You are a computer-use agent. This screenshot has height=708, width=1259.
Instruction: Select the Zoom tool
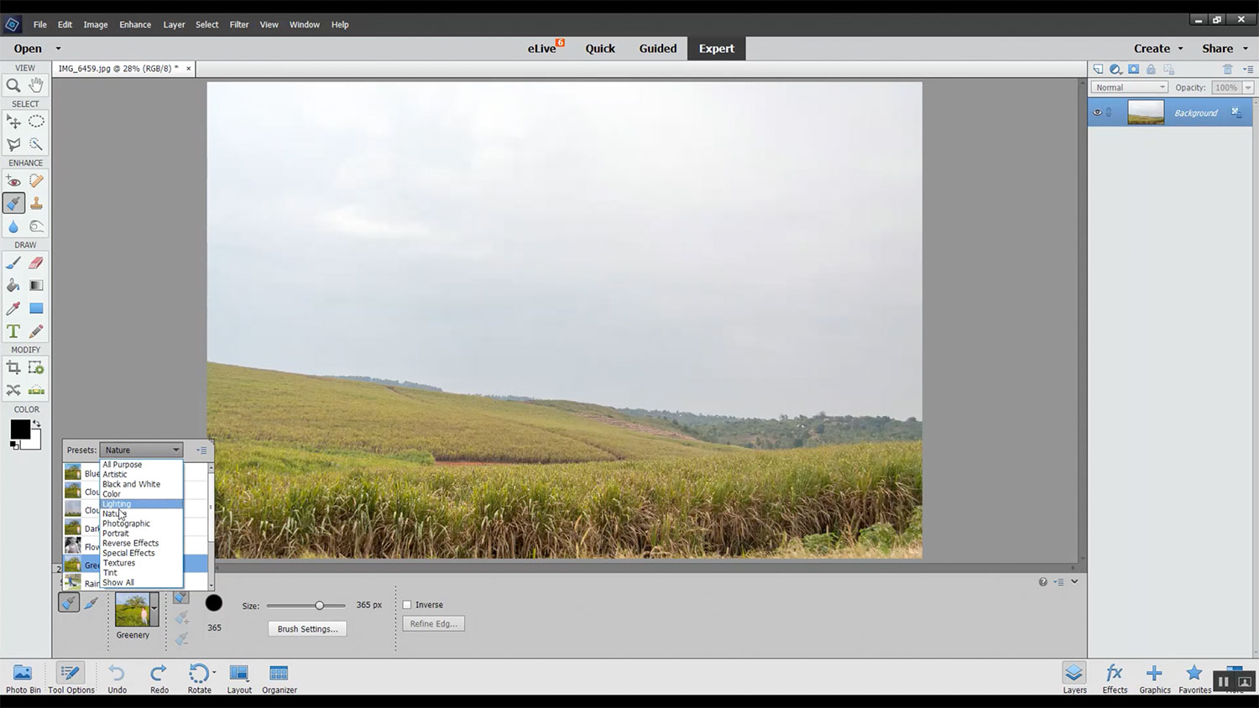pyautogui.click(x=13, y=85)
